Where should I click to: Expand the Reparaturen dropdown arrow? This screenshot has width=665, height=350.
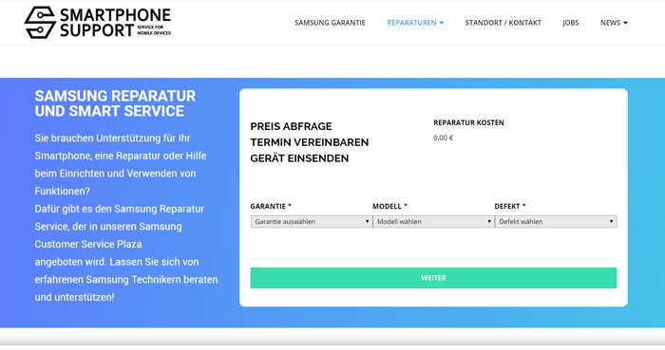click(442, 23)
